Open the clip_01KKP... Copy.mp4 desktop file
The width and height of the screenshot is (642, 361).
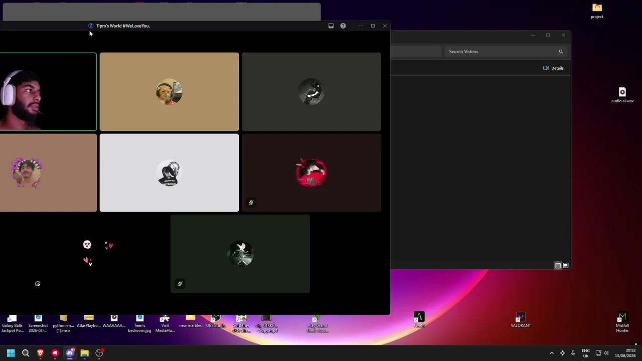tap(266, 324)
